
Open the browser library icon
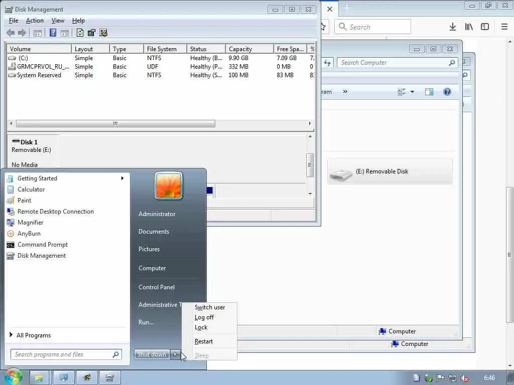pyautogui.click(x=469, y=27)
